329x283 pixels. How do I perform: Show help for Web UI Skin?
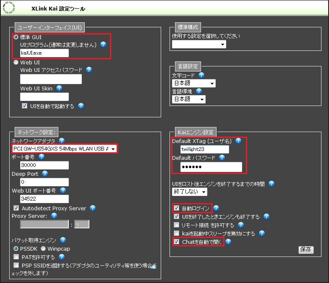pos(59,88)
